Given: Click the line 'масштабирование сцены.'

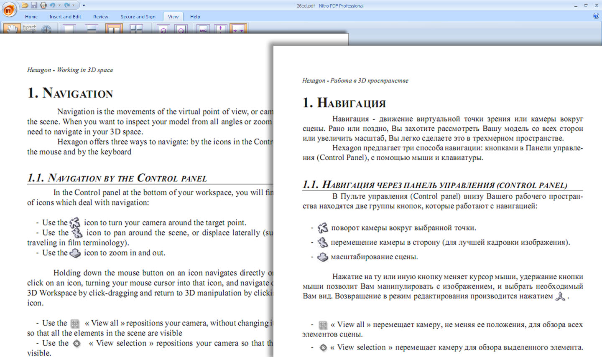Looking at the screenshot, I should tap(374, 257).
